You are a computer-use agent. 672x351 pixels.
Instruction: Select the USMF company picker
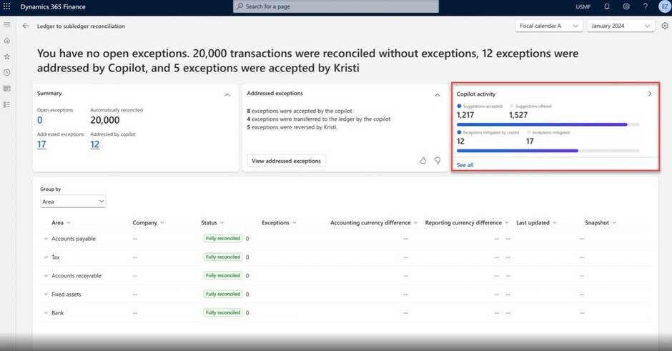[x=583, y=7]
